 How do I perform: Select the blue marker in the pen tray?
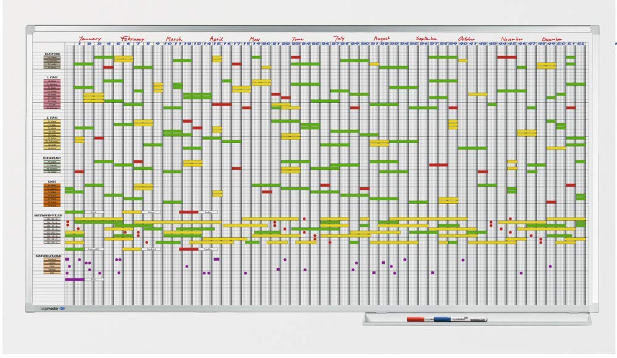pos(443,319)
